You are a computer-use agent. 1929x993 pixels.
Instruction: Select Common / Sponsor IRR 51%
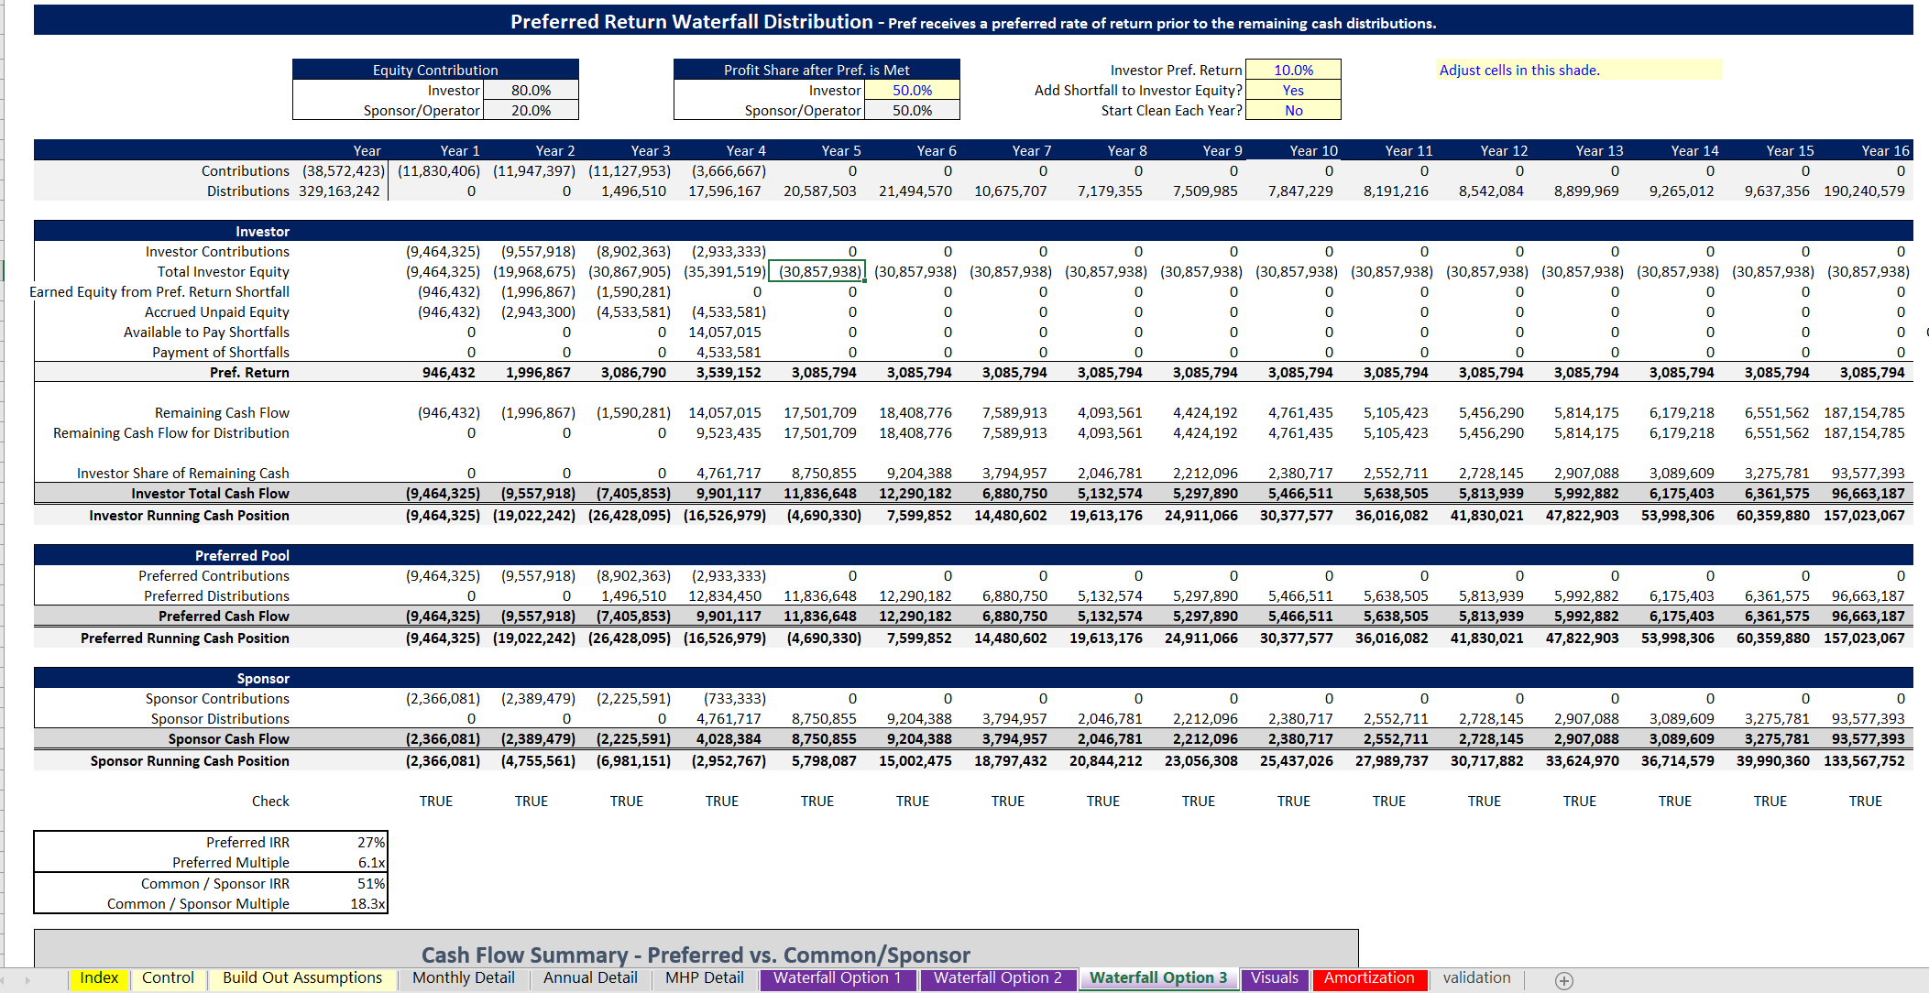[370, 883]
